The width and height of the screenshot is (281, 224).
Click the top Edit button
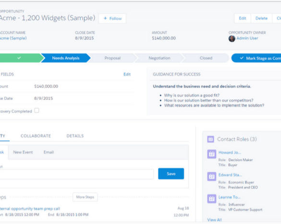243,18
